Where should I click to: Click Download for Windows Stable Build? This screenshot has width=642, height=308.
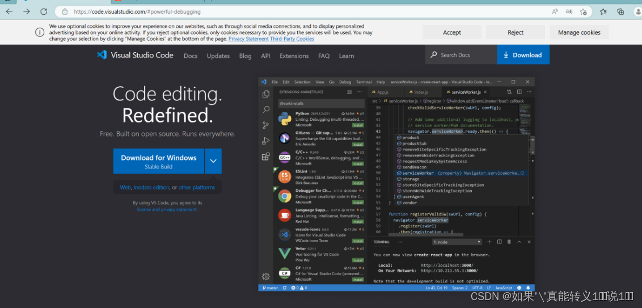pos(158,161)
